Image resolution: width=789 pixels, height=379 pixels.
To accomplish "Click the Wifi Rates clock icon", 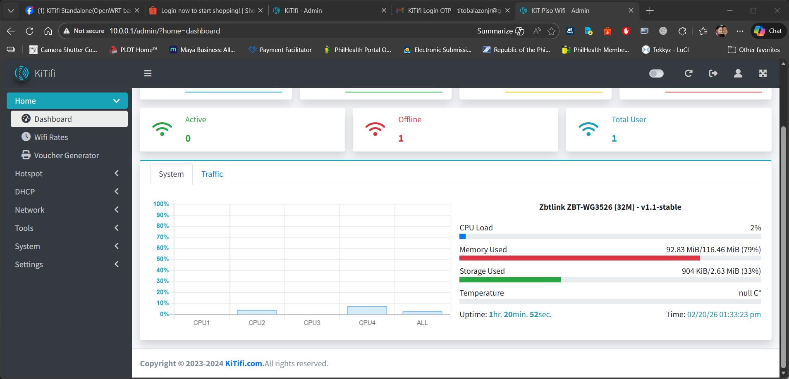I will pyautogui.click(x=26, y=137).
